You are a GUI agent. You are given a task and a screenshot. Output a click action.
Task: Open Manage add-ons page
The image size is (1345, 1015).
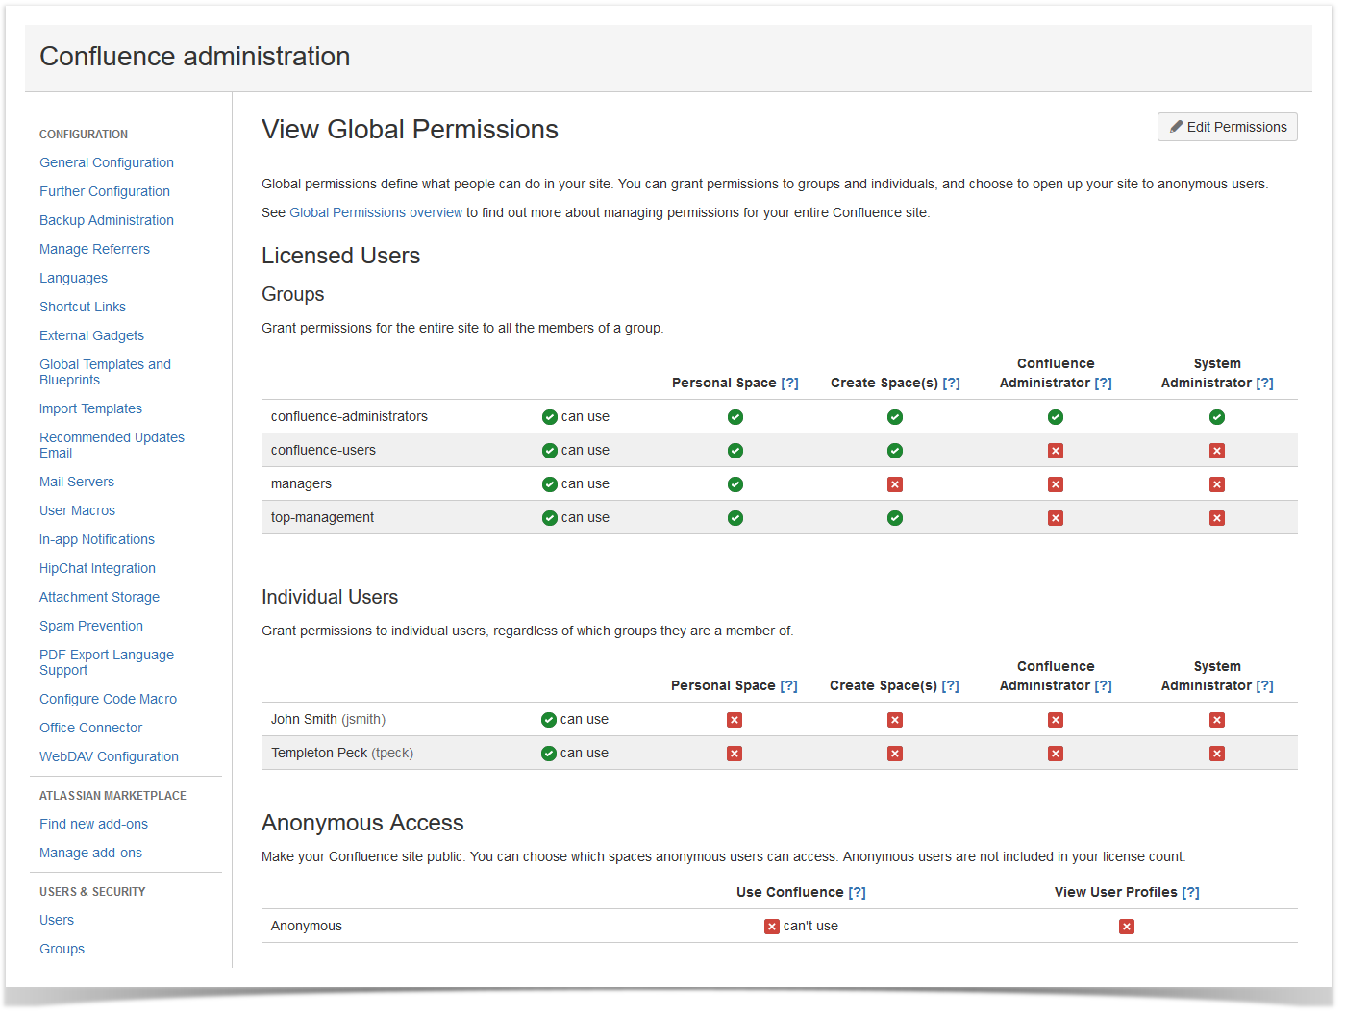click(x=90, y=853)
